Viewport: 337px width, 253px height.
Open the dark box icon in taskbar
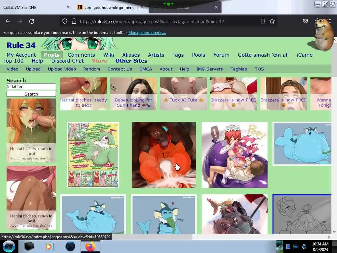coord(29,246)
